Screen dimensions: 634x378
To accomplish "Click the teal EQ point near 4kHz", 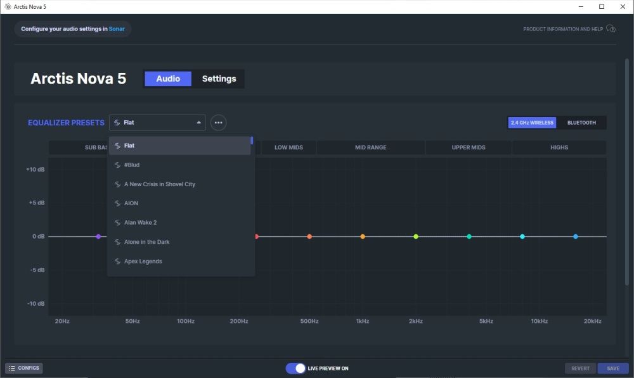I will coord(469,236).
